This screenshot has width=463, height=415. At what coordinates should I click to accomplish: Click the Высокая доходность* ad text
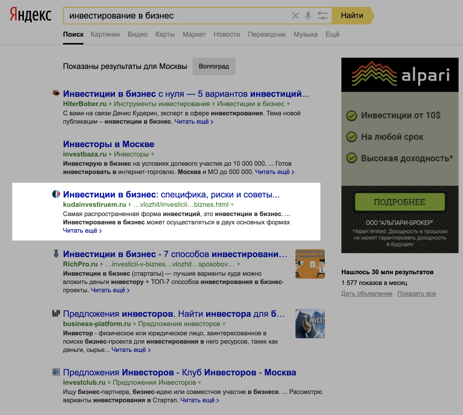pos(407,158)
